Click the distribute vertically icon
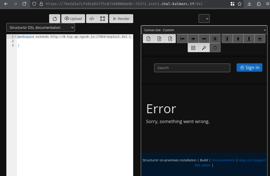The height and width of the screenshot is (176, 270). click(x=260, y=39)
